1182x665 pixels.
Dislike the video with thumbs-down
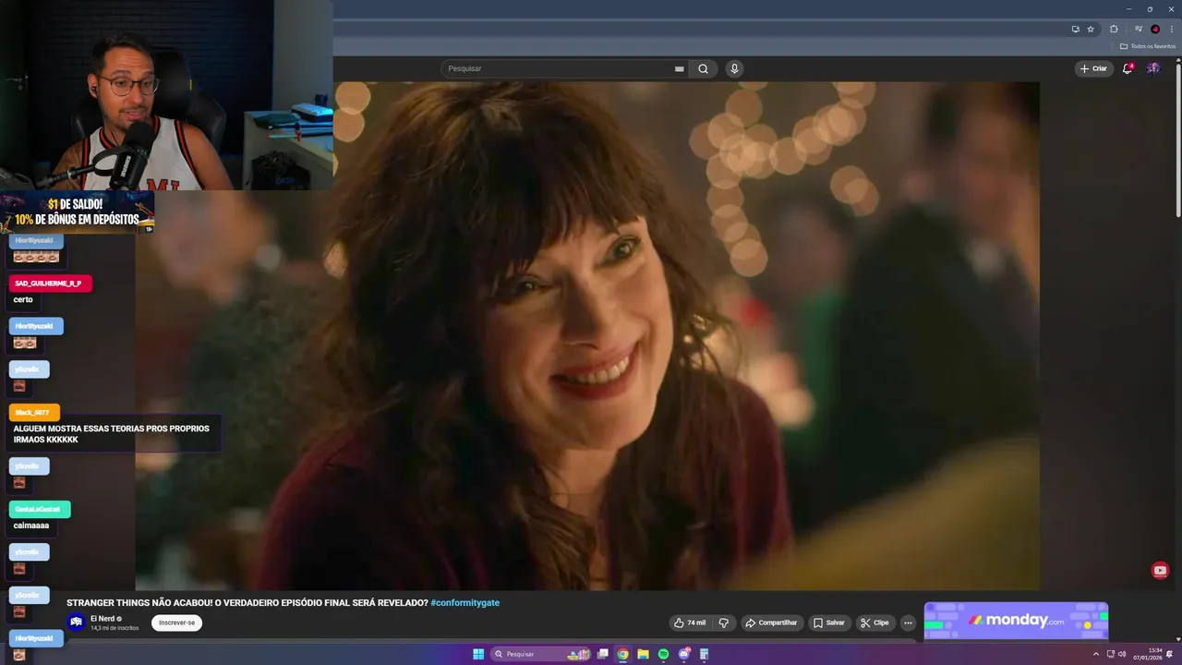pyautogui.click(x=724, y=623)
